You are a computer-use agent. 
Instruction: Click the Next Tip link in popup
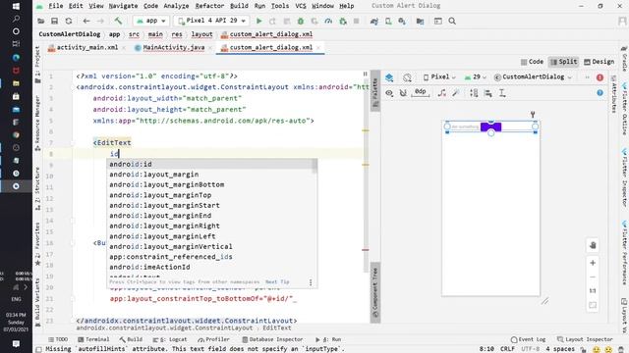click(x=277, y=281)
